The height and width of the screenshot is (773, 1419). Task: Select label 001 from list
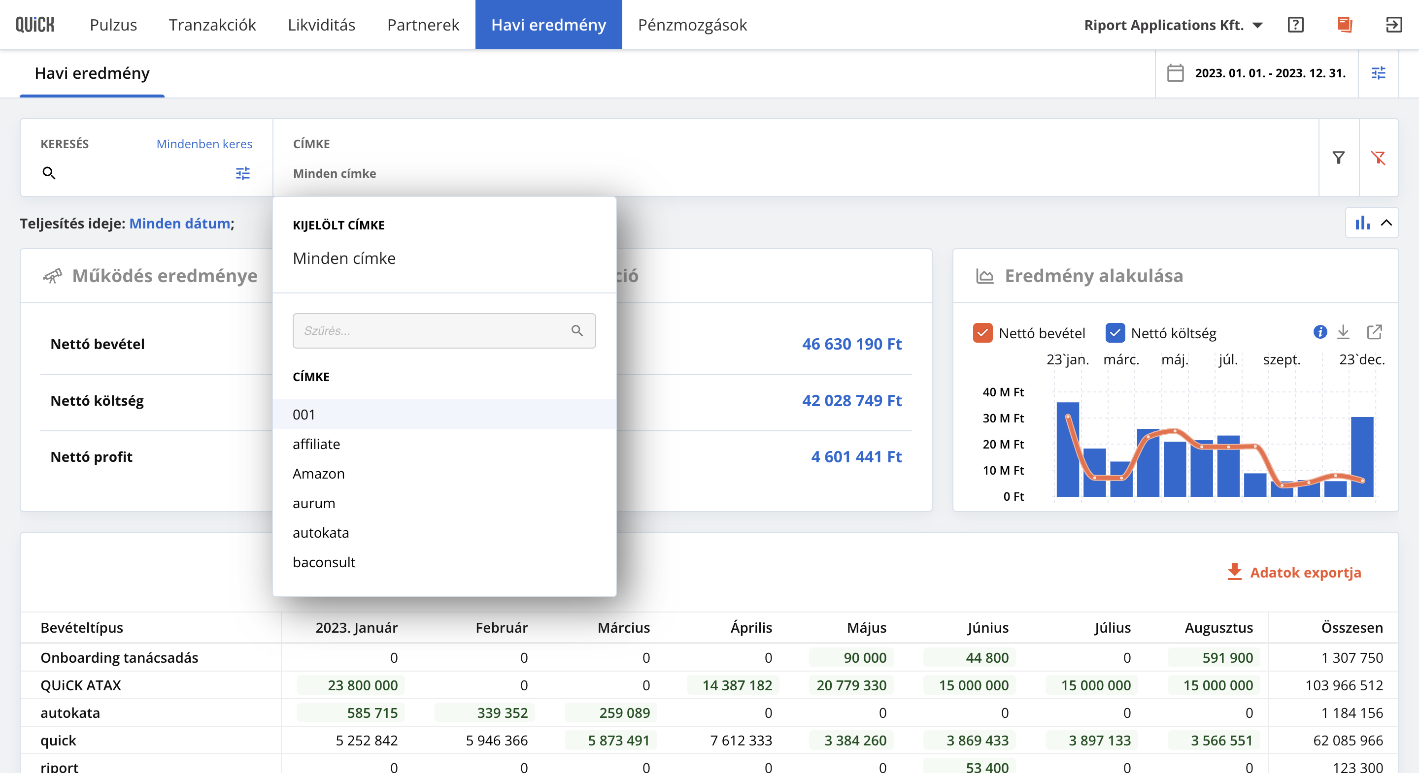tap(444, 415)
